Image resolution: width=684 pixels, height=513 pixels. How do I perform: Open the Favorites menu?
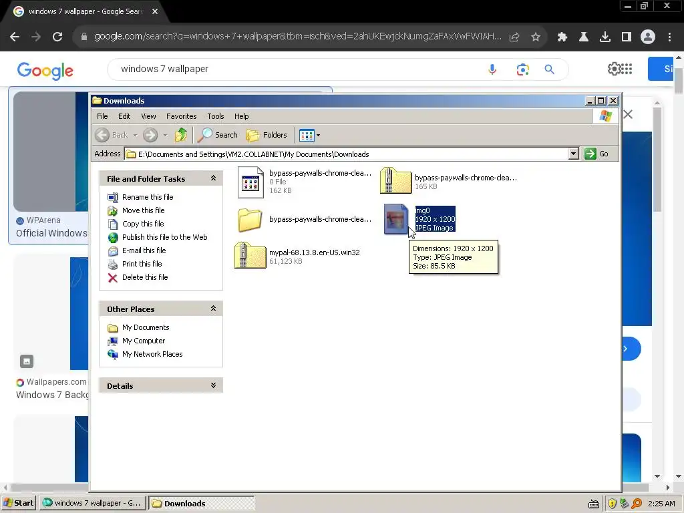(x=182, y=116)
